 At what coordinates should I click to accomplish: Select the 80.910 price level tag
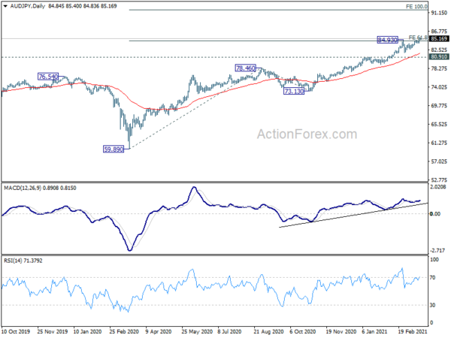tap(439, 56)
